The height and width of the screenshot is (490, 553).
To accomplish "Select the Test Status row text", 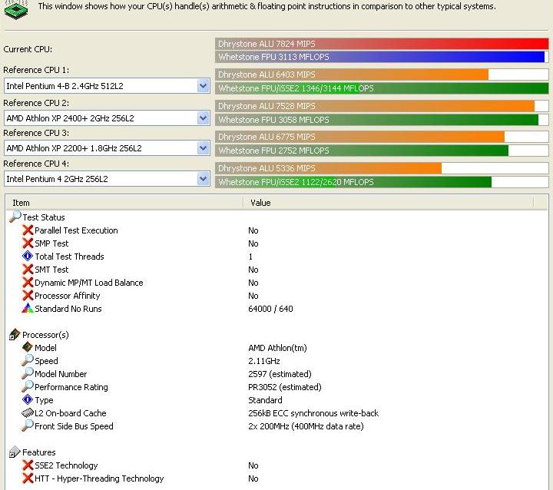I will tap(44, 217).
